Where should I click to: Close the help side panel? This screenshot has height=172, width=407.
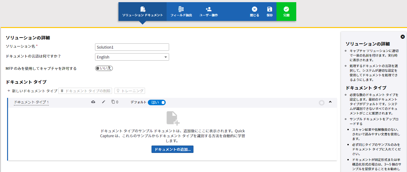[x=403, y=37]
